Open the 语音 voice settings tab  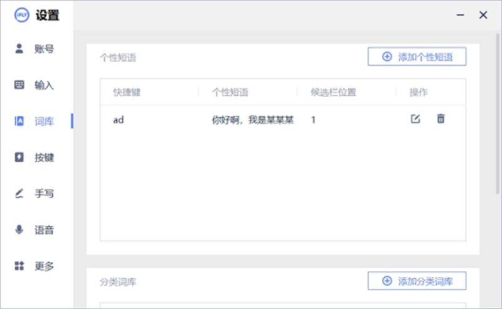(x=35, y=229)
